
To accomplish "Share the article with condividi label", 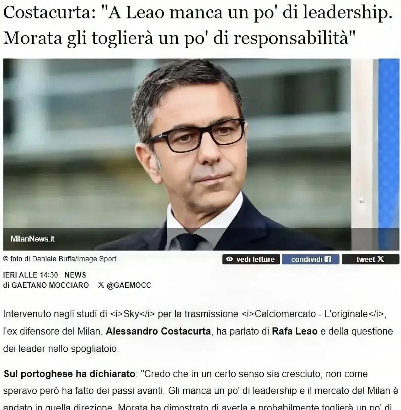I will coord(307,259).
